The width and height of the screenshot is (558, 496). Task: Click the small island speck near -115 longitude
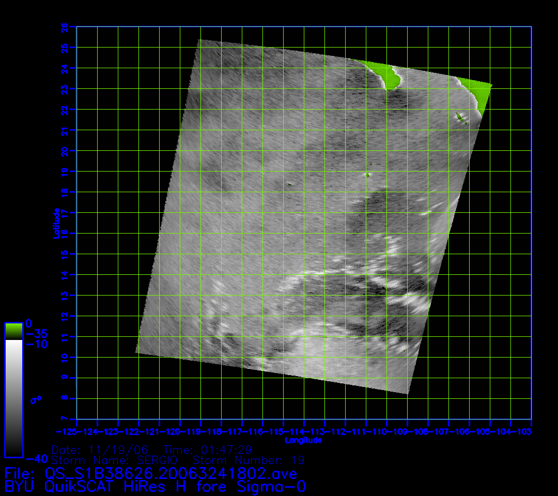click(289, 183)
